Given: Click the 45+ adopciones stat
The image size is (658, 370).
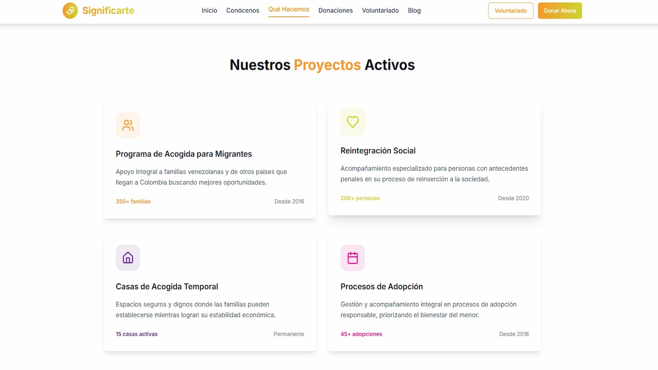Looking at the screenshot, I should (361, 334).
